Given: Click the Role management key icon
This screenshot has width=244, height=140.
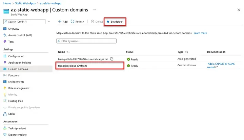Looking at the screenshot, I should click(x=5, y=88).
